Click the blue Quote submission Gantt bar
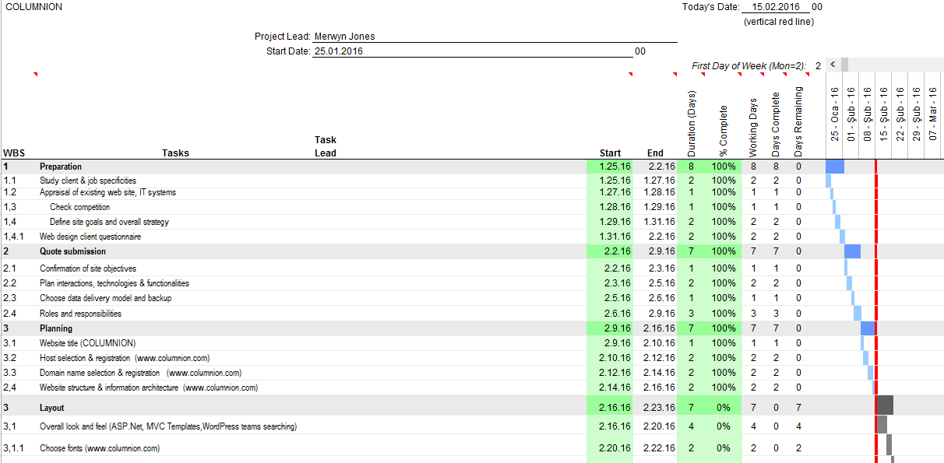 [x=852, y=251]
